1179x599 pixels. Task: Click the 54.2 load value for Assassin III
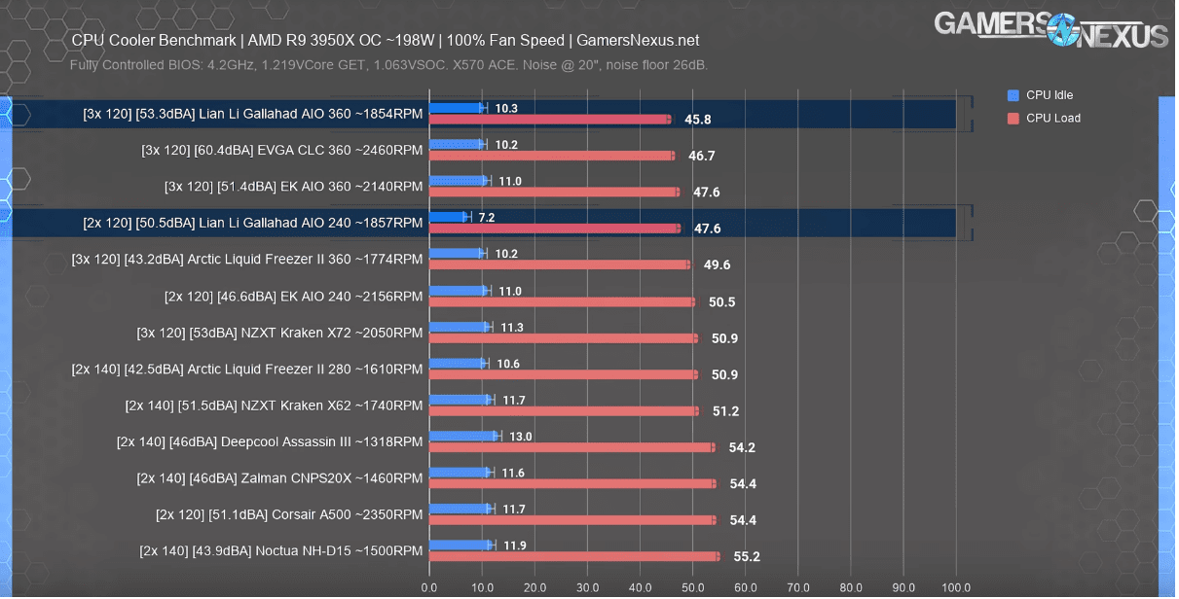pyautogui.click(x=743, y=447)
